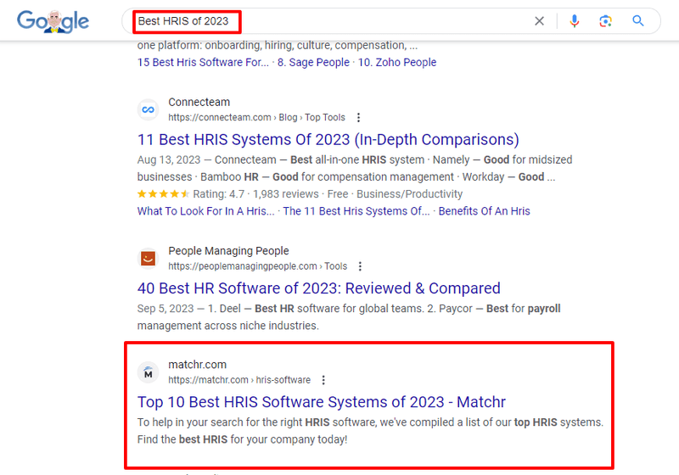
Task: Follow the '8. Sage People' sitelink
Action: coord(313,62)
